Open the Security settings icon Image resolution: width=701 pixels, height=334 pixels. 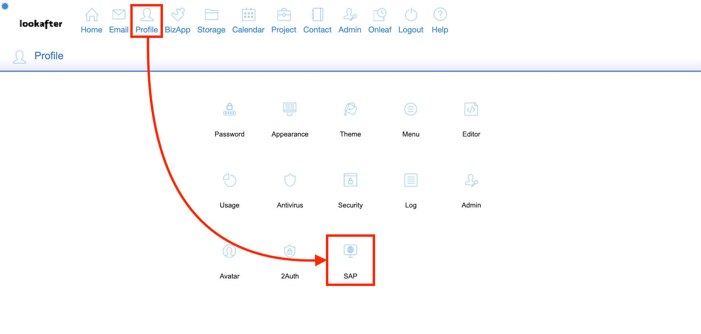pos(350,180)
